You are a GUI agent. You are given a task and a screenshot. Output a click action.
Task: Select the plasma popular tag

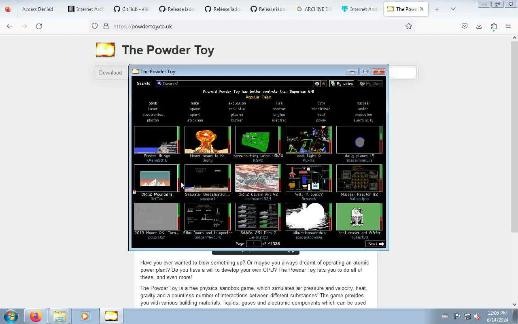point(237,115)
